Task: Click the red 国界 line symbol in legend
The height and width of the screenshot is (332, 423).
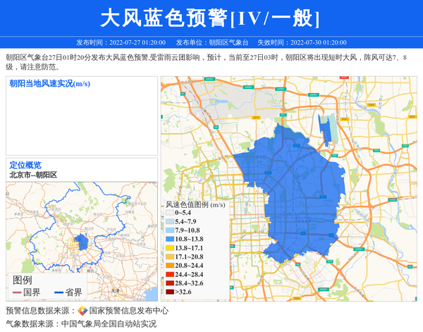Action: (16, 293)
